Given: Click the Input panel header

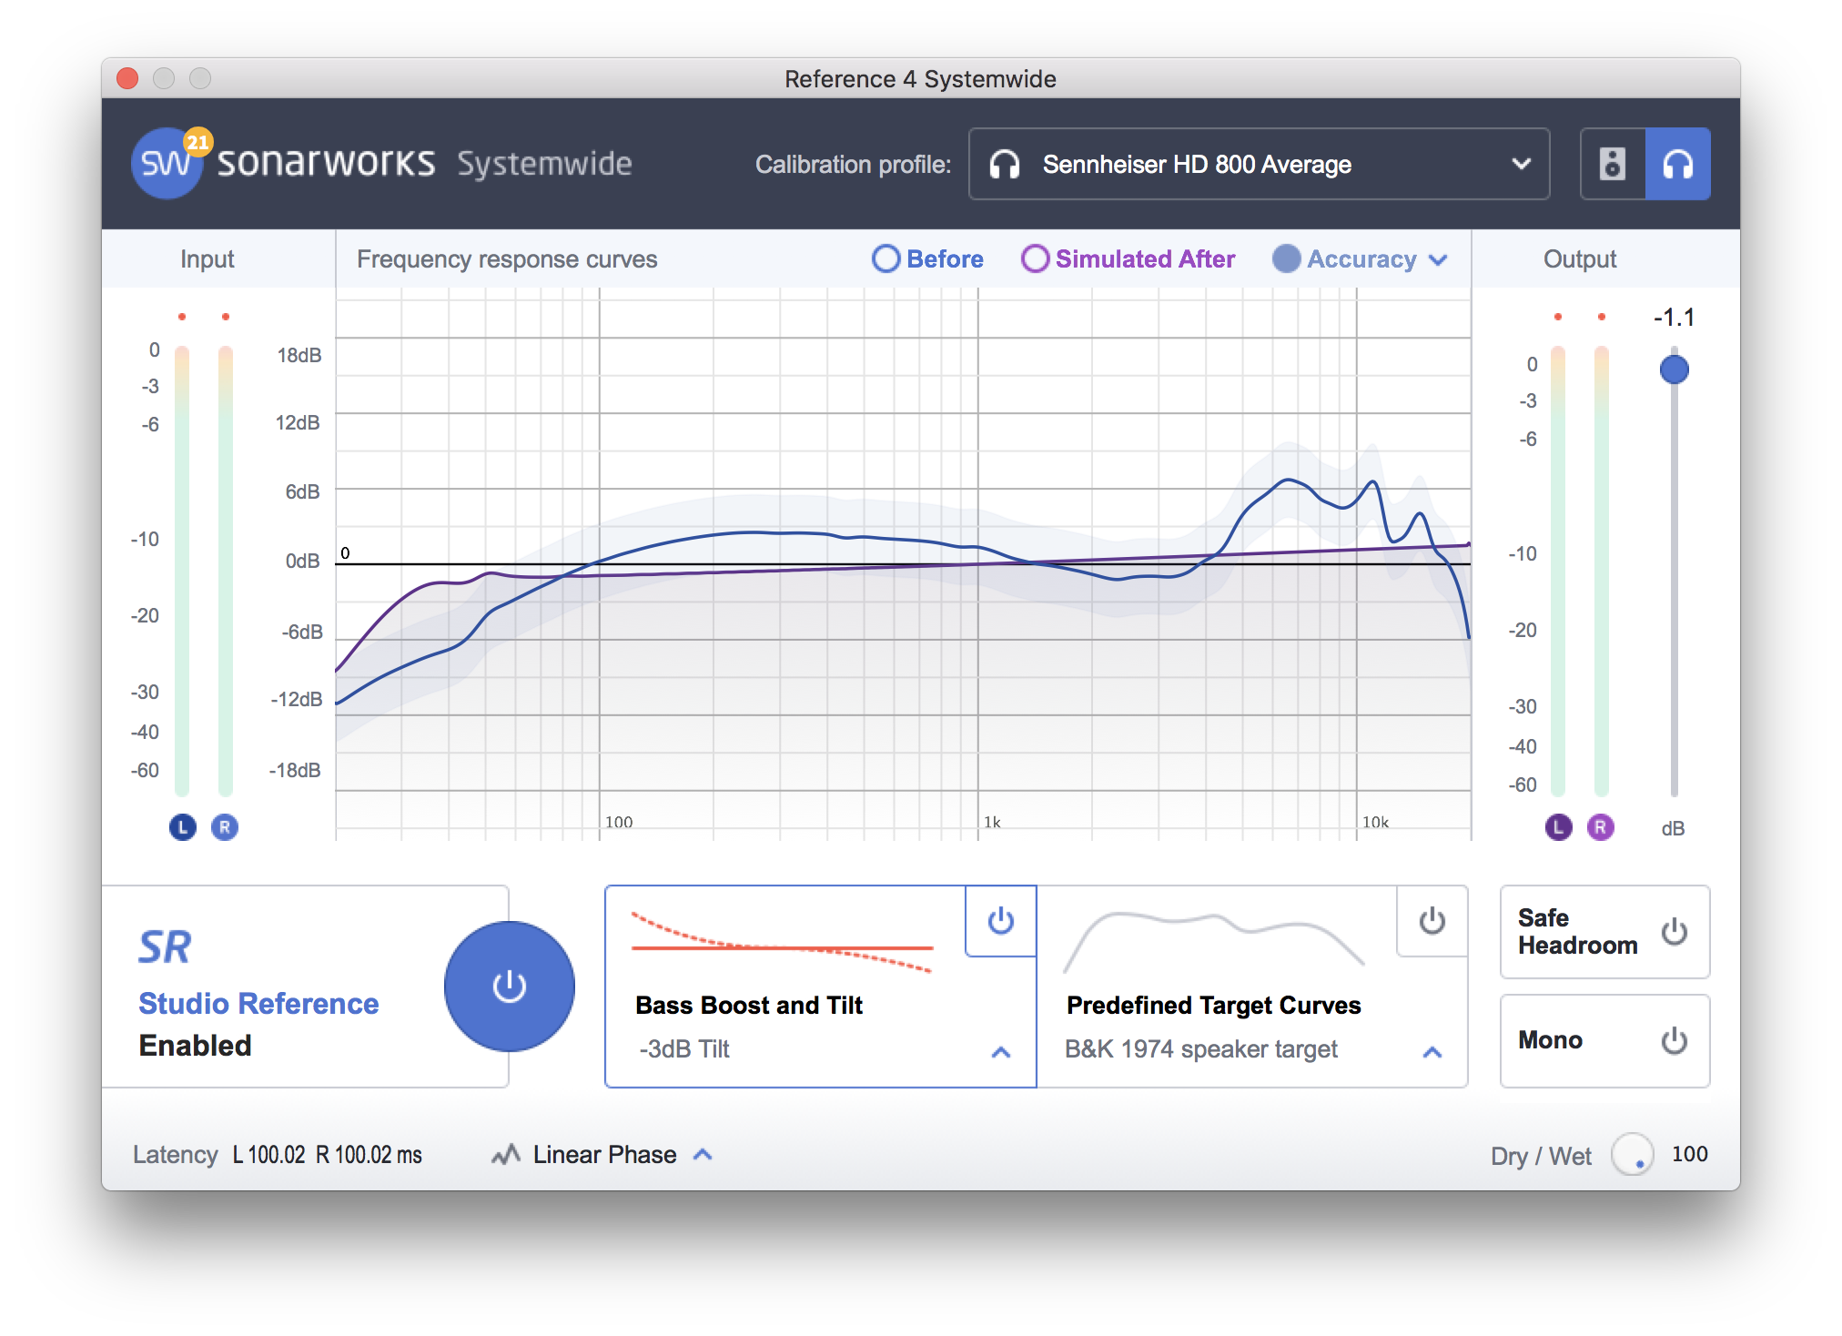Looking at the screenshot, I should click(x=207, y=259).
